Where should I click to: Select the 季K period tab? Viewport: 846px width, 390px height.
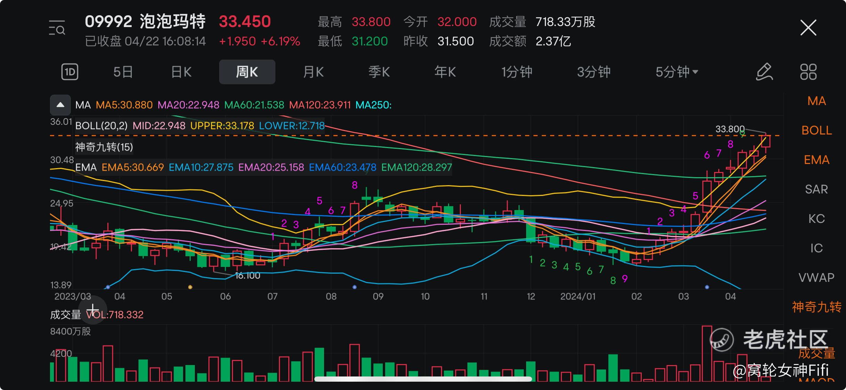[x=379, y=72]
